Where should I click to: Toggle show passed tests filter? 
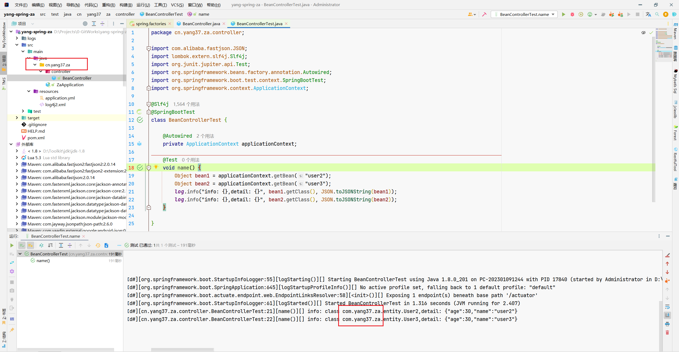[22, 245]
